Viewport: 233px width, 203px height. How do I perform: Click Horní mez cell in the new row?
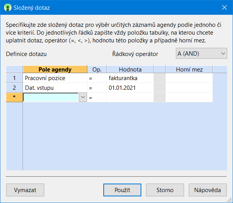tap(189, 97)
